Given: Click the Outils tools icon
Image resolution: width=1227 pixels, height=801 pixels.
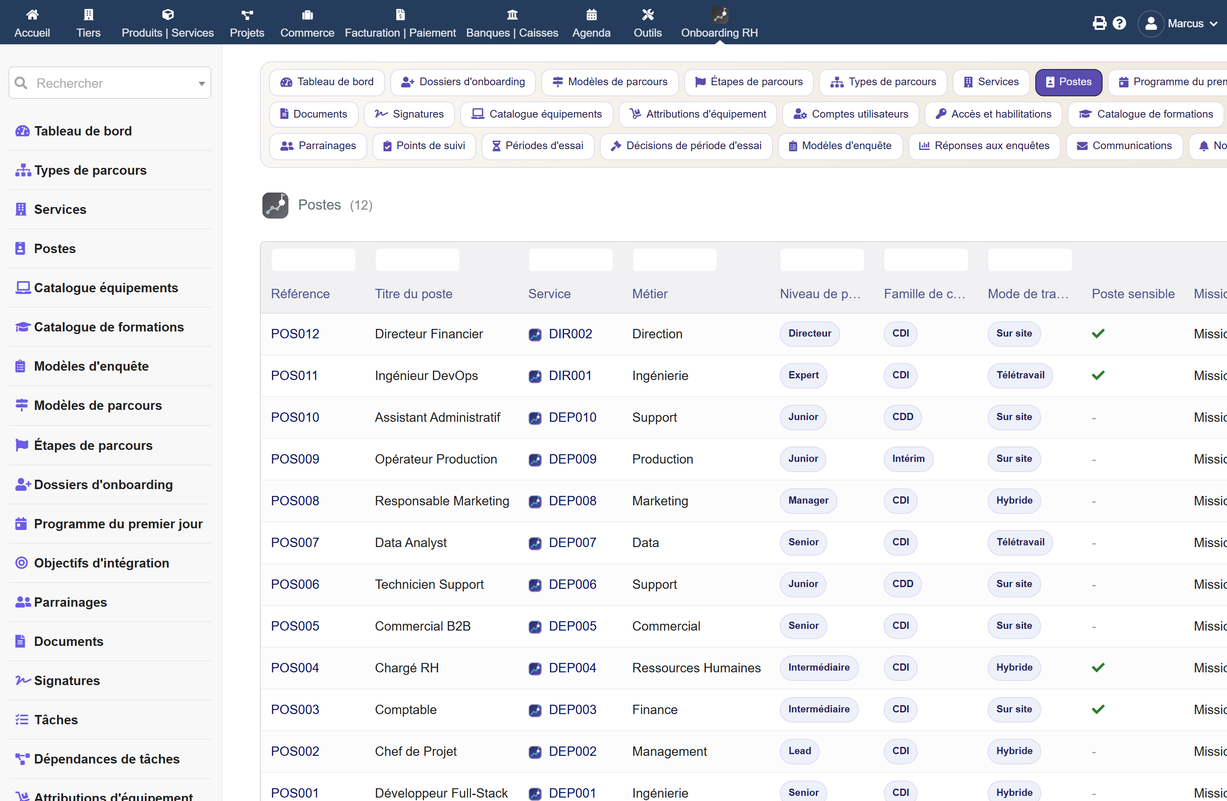Looking at the screenshot, I should pyautogui.click(x=648, y=14).
